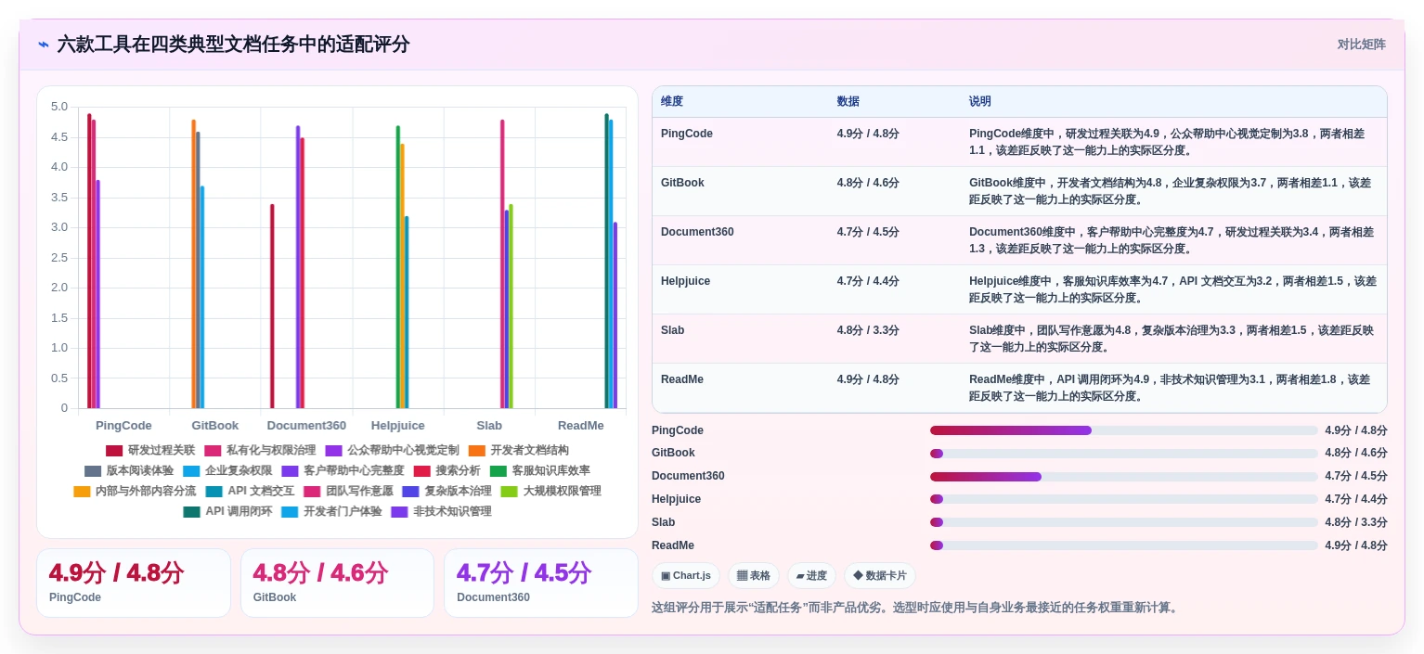Click the ReadMe progress bar
The image size is (1424, 654).
pos(1124,545)
